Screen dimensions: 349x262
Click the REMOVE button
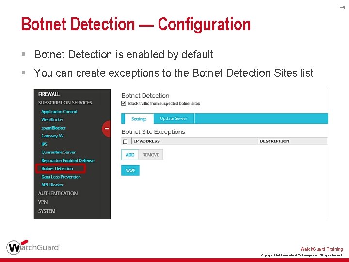(x=151, y=155)
